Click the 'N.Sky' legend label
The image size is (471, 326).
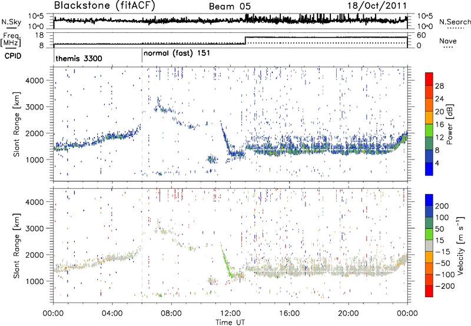click(x=11, y=22)
